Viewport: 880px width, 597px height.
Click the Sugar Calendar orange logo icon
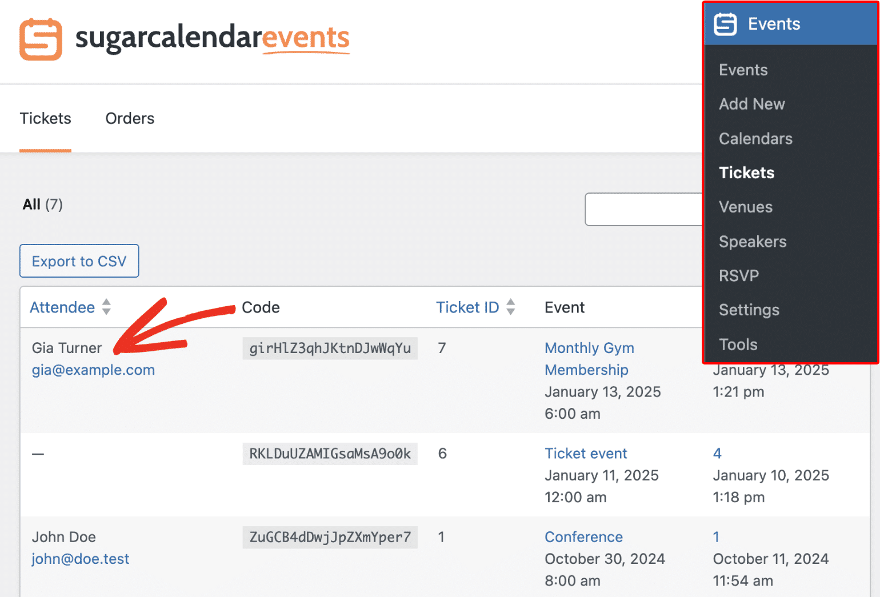click(41, 39)
